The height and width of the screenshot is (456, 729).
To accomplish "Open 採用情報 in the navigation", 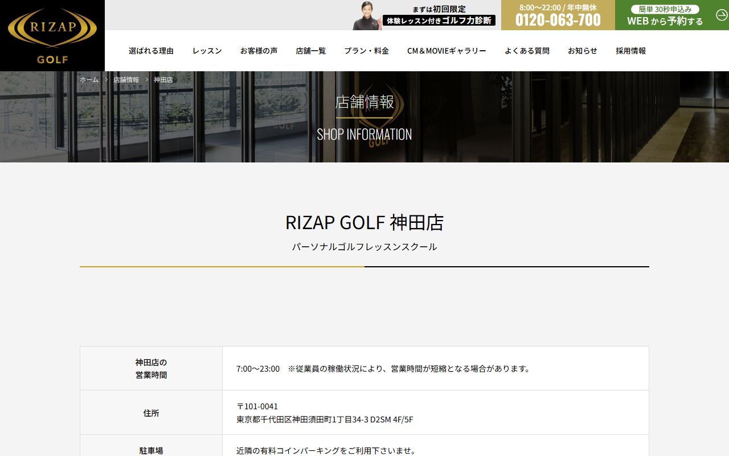I will coord(630,51).
